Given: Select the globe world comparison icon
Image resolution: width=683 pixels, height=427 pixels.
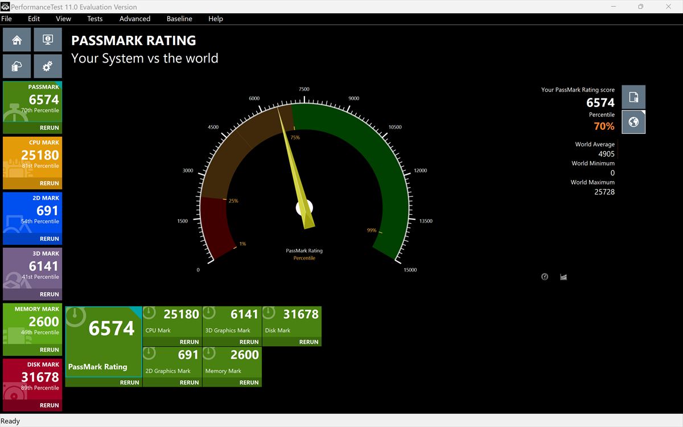Looking at the screenshot, I should point(633,122).
